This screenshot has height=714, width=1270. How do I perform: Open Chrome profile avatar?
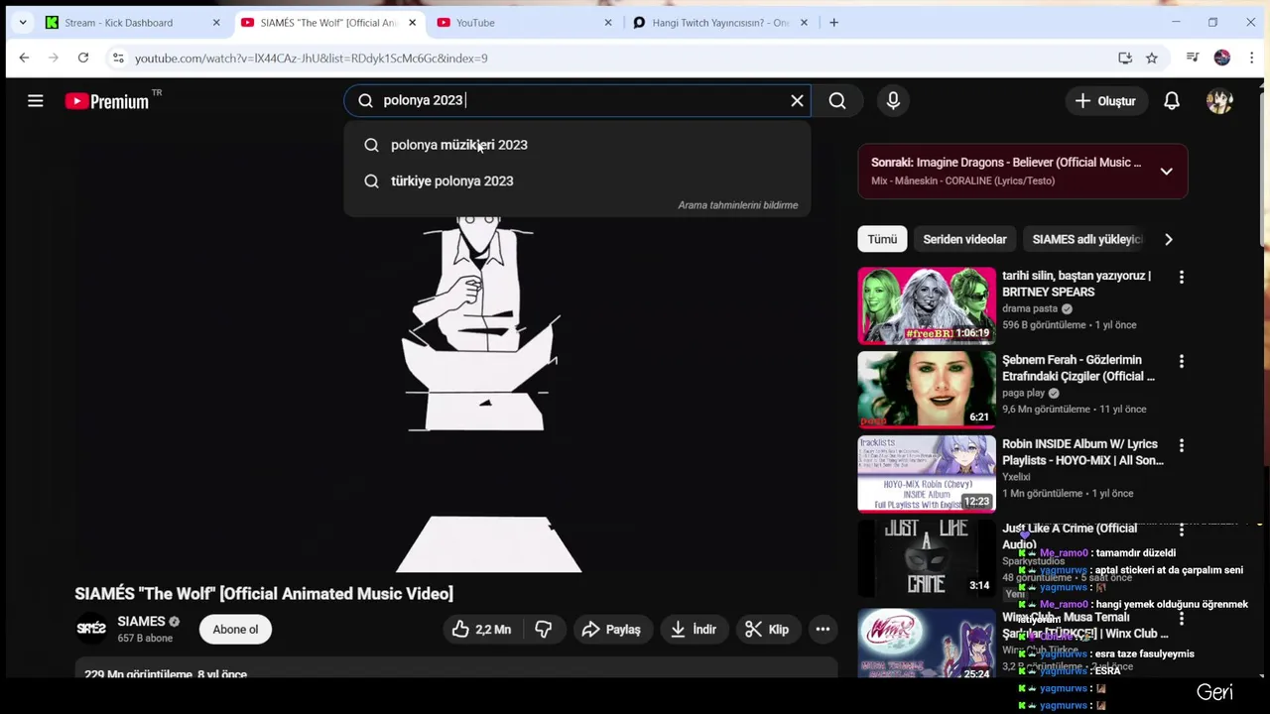pyautogui.click(x=1222, y=58)
